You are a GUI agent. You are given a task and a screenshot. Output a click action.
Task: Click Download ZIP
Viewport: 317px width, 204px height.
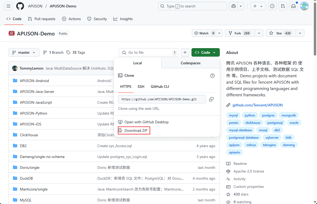click(136, 130)
